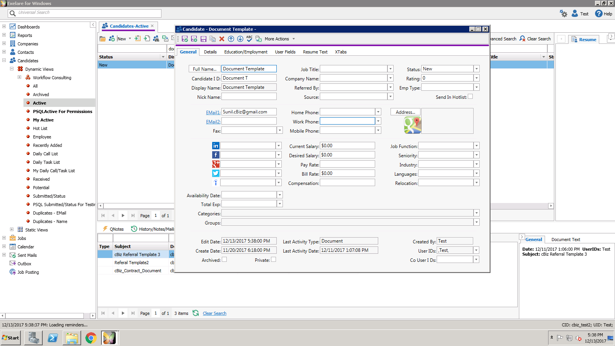Viewport: 615px width, 346px height.
Task: Open Windows Start menu
Action: click(x=11, y=338)
